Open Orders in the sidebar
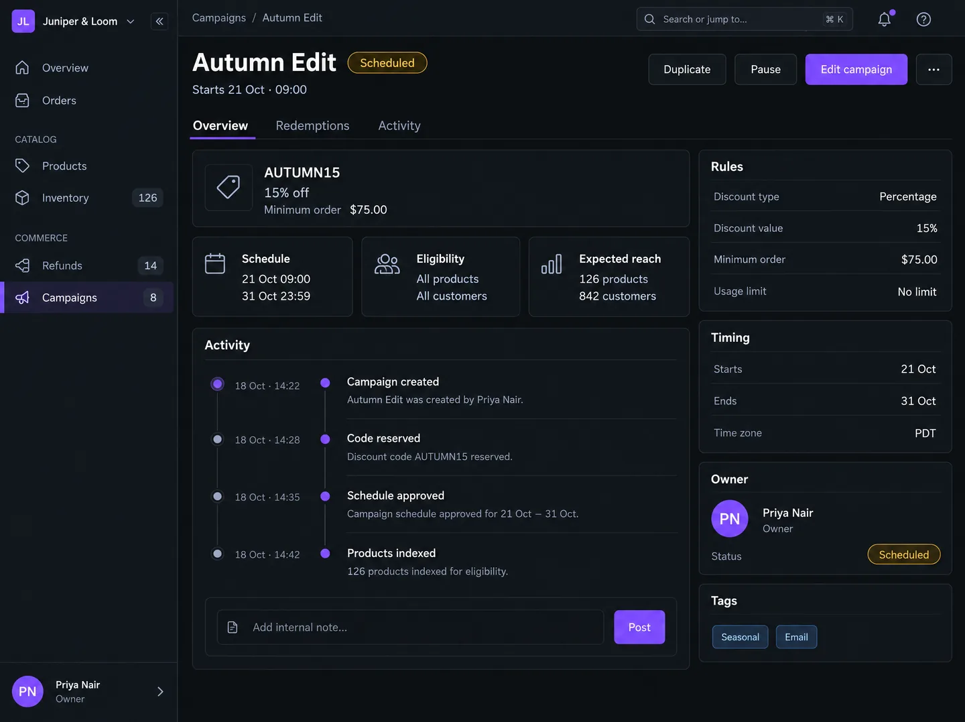Image resolution: width=965 pixels, height=722 pixels. point(88,101)
